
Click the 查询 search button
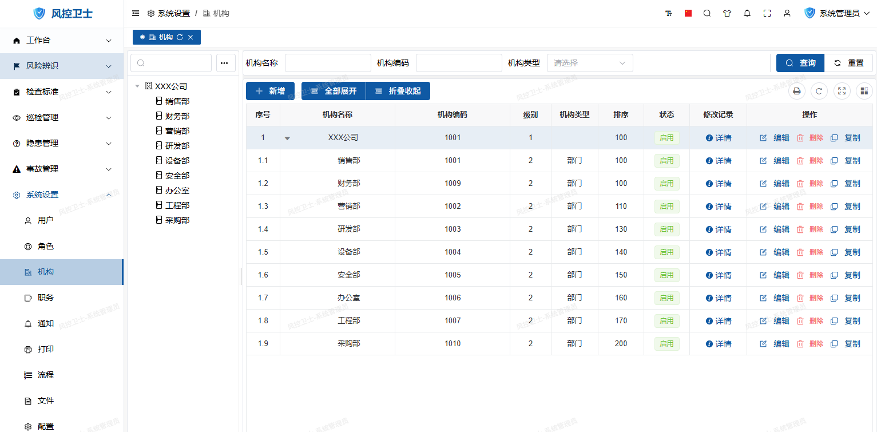(x=800, y=63)
